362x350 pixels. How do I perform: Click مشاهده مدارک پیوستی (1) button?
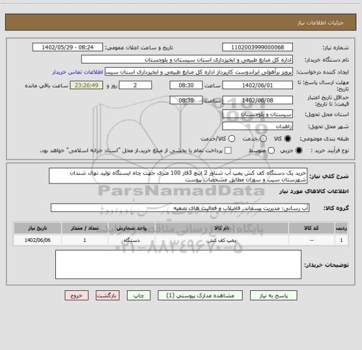pyautogui.click(x=200, y=295)
